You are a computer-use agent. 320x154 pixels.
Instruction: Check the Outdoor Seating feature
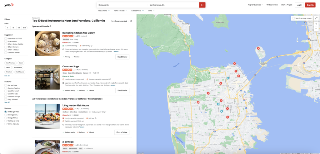tap(6, 88)
